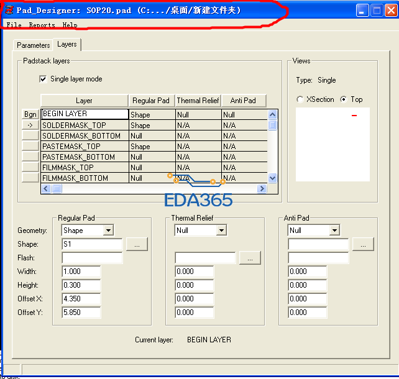
Task: Open the Anti Pad Geometry dropdown
Action: 334,231
